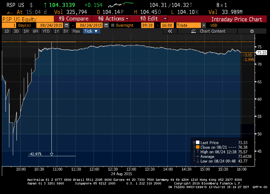Click the RSP US Equity security field
The width and height of the screenshot is (270, 194).
[28, 19]
